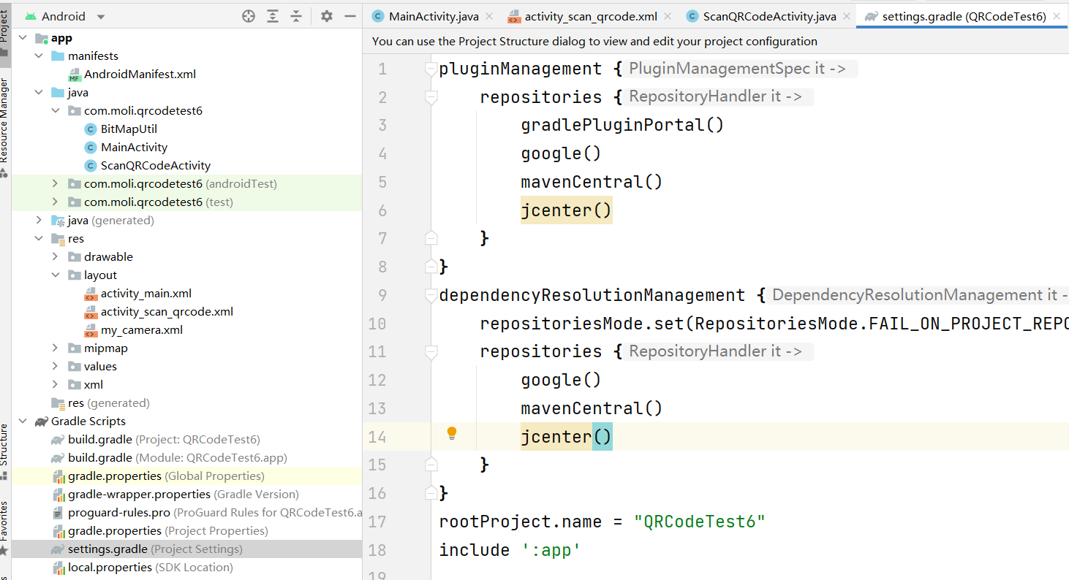Click the ':app' string on line 18

[551, 550]
